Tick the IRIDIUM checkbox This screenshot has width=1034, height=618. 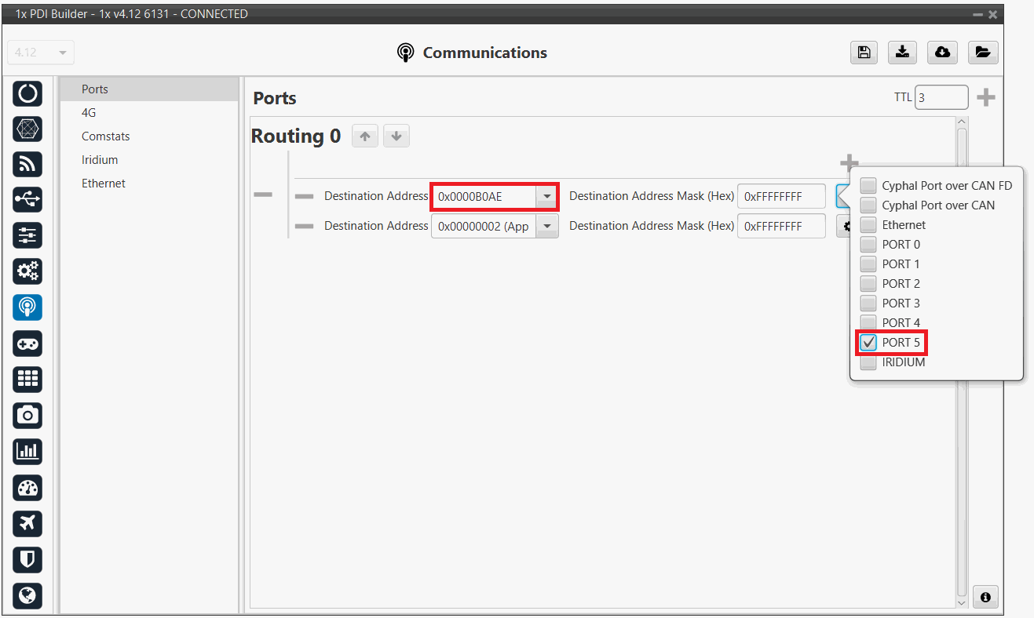click(868, 363)
